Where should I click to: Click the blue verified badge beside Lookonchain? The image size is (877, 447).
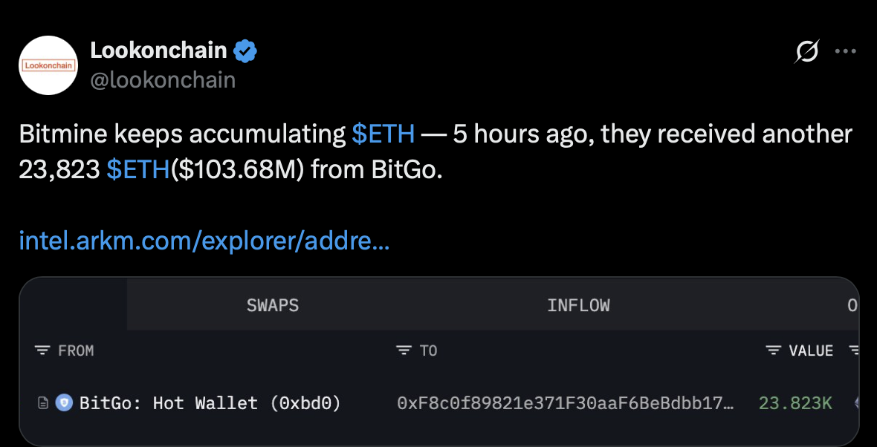click(x=246, y=51)
